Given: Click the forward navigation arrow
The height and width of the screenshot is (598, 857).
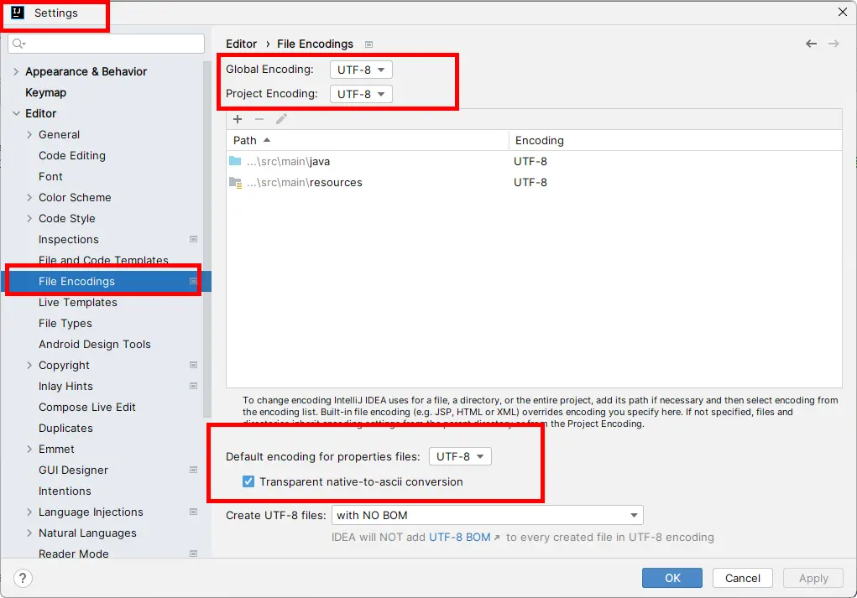Looking at the screenshot, I should 833,44.
